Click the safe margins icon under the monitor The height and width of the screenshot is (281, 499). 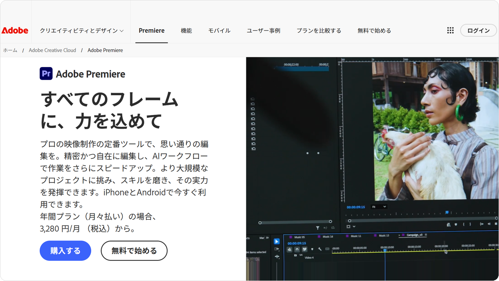349,226
